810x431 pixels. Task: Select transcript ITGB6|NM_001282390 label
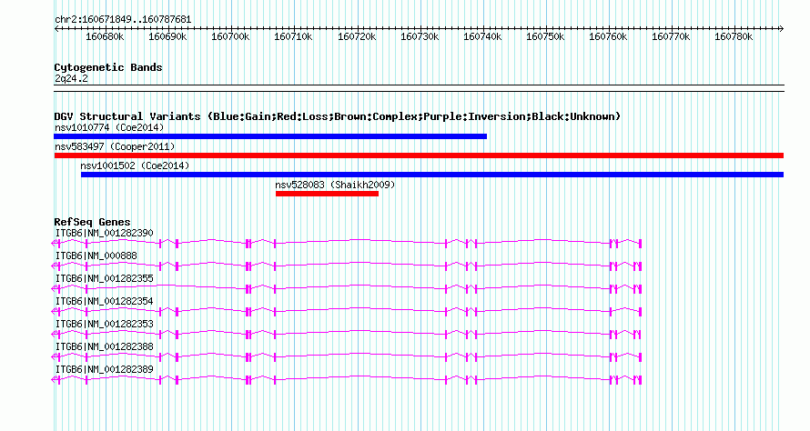click(x=105, y=234)
